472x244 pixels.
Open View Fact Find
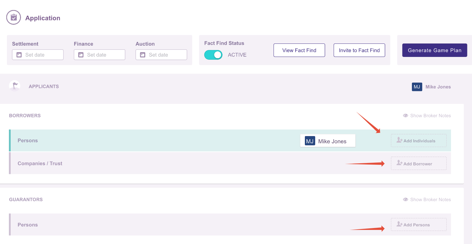point(299,50)
